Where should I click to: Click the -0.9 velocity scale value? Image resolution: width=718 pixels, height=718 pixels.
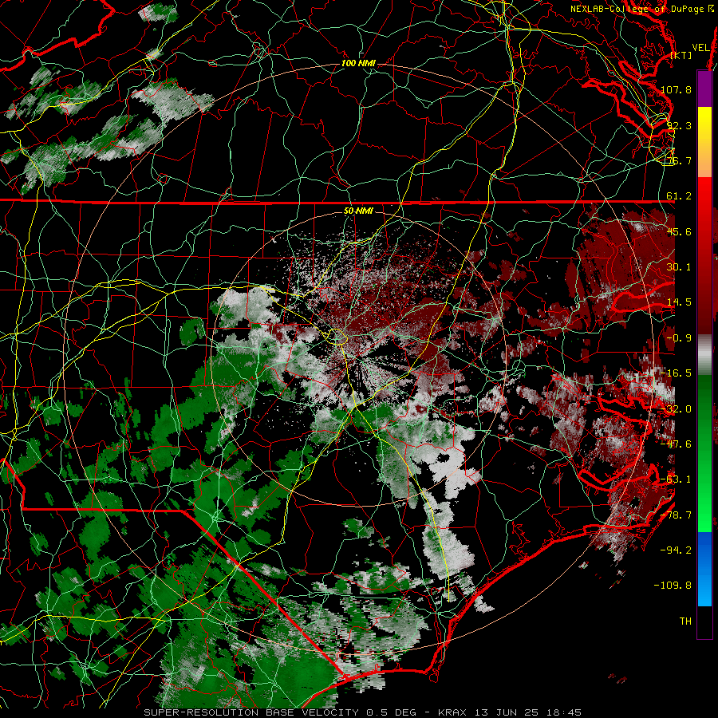point(679,338)
